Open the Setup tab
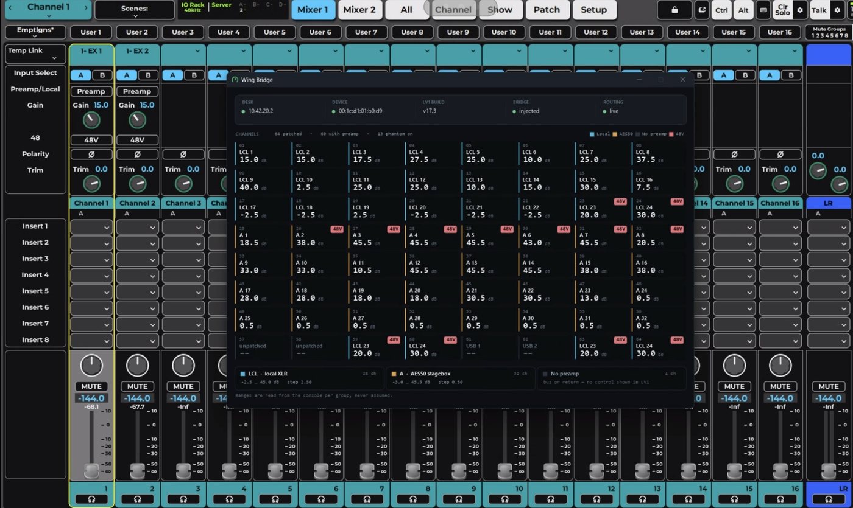853x508 pixels. click(594, 10)
